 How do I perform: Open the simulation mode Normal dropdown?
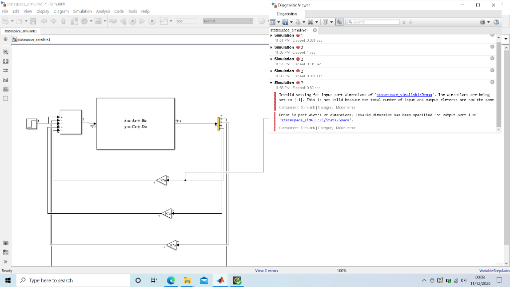point(228,21)
